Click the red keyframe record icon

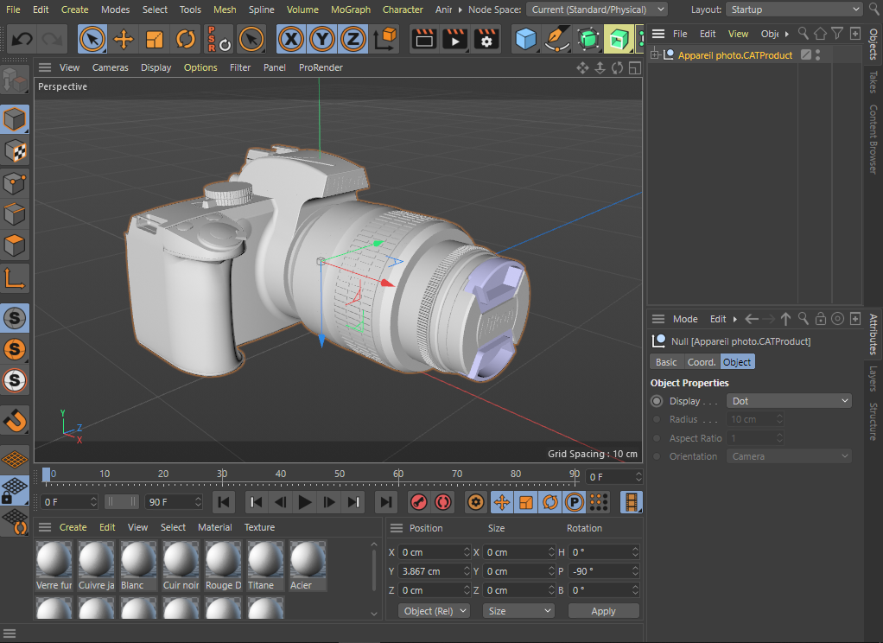(x=419, y=501)
